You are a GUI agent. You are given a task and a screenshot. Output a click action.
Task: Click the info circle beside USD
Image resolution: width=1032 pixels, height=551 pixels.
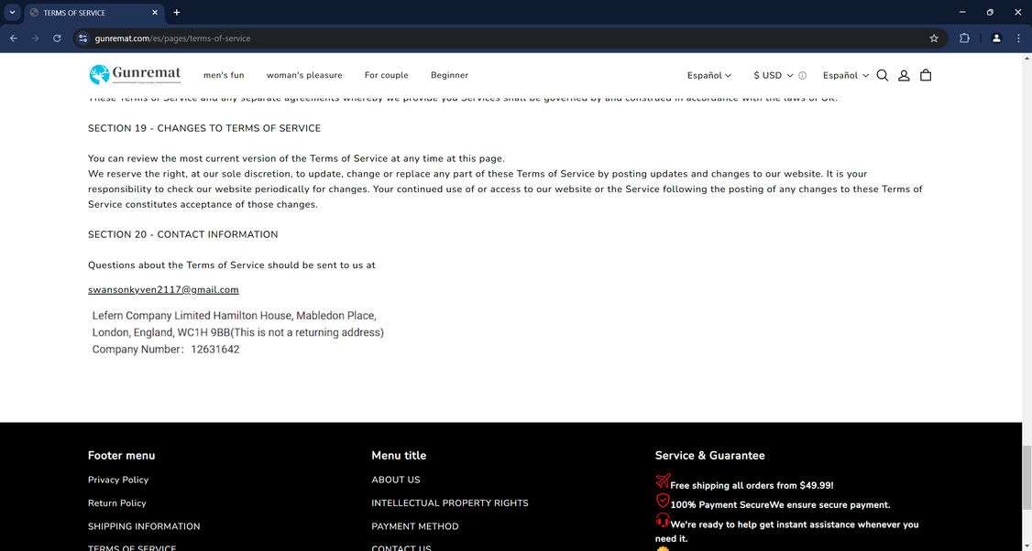(x=803, y=76)
